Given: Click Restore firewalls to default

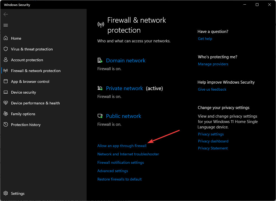Looking at the screenshot, I should tap(119, 179).
